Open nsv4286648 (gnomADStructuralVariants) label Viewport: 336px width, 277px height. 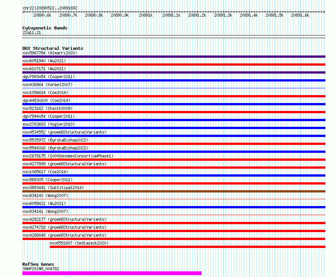65,235
